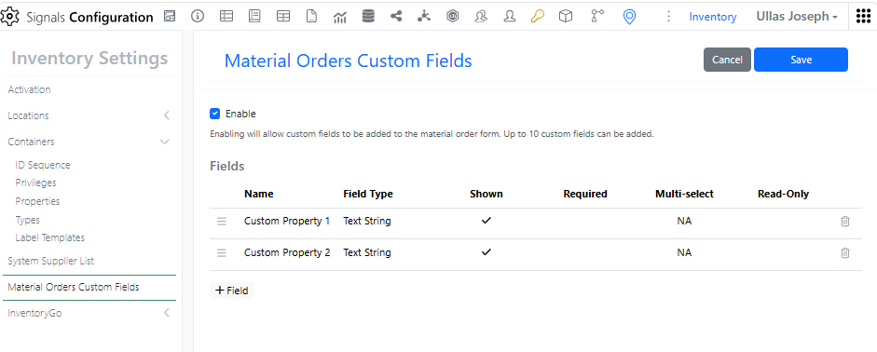Screen dimensions: 877x352
Task: Click the Inventory Settings sidebar heading
Action: (x=89, y=58)
